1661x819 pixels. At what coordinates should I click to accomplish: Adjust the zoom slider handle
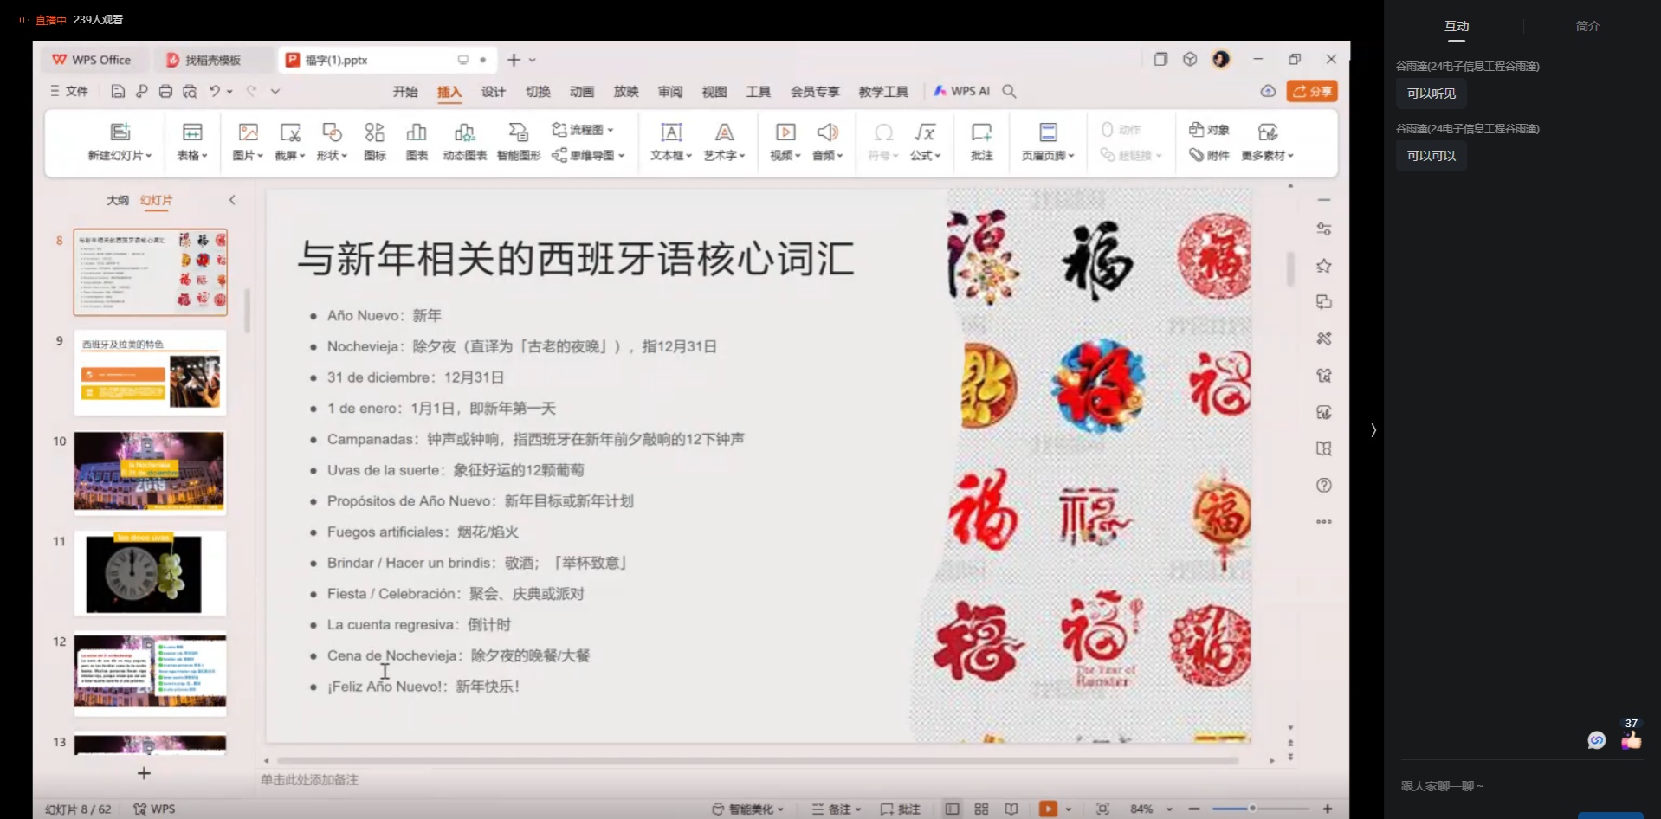(x=1252, y=809)
